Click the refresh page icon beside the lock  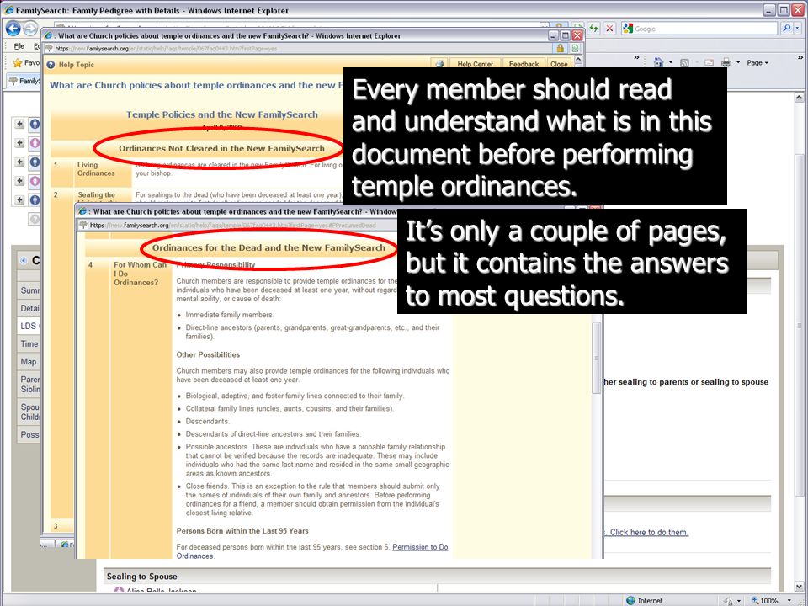coord(575,49)
